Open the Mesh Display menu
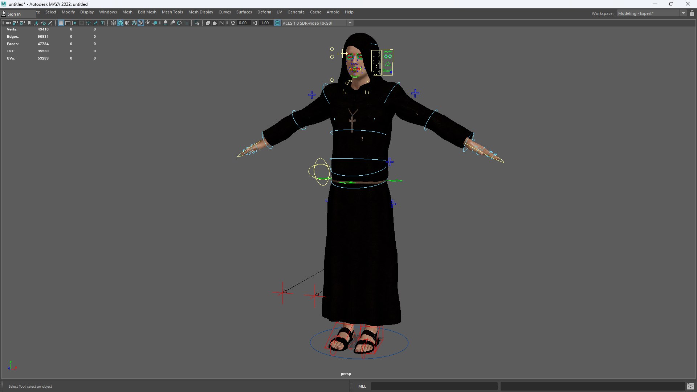 click(200, 12)
